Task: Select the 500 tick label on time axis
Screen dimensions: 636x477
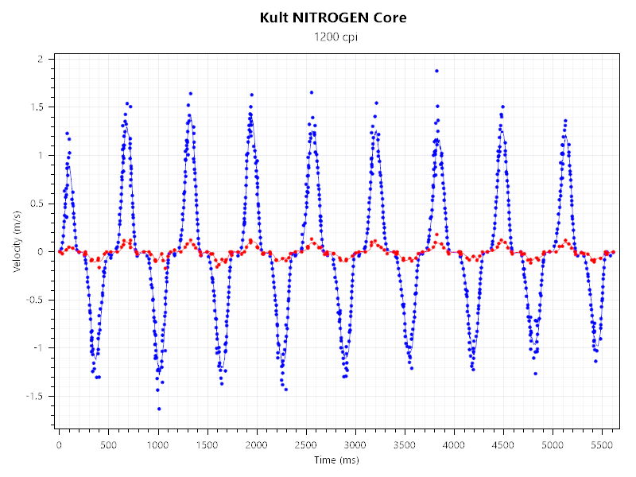Action: [x=108, y=444]
